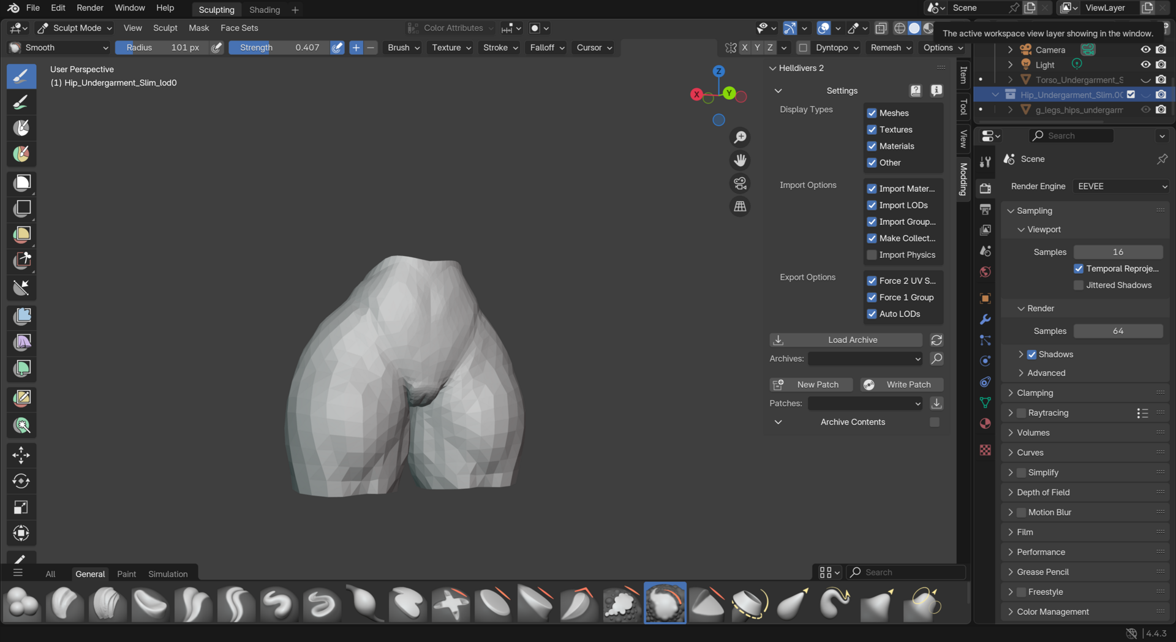Open the Patches dropdown list
This screenshot has width=1176, height=642.
[x=865, y=403]
